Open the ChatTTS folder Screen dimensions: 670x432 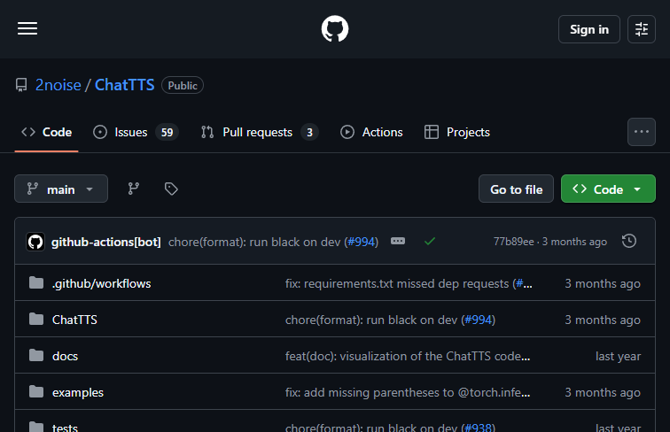point(74,320)
